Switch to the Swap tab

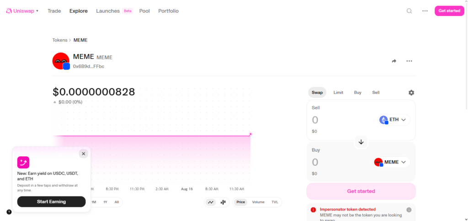click(x=317, y=93)
